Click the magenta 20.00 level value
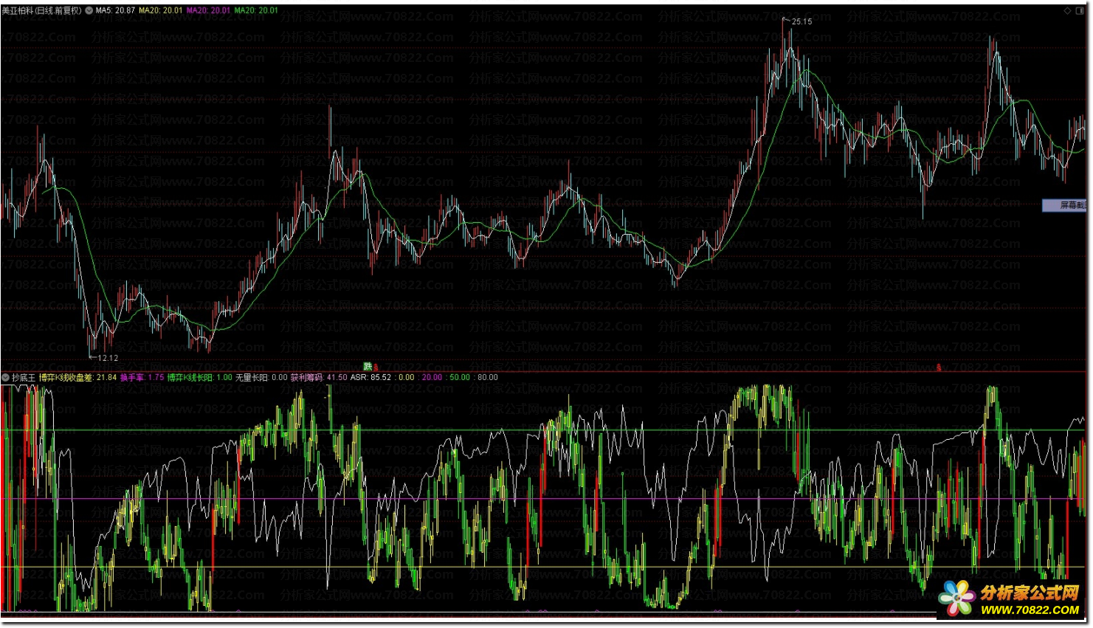Image resolution: width=1093 pixels, height=628 pixels. (432, 377)
